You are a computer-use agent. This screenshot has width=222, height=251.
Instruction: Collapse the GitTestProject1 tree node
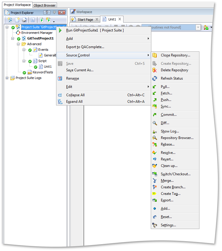coord(13,39)
